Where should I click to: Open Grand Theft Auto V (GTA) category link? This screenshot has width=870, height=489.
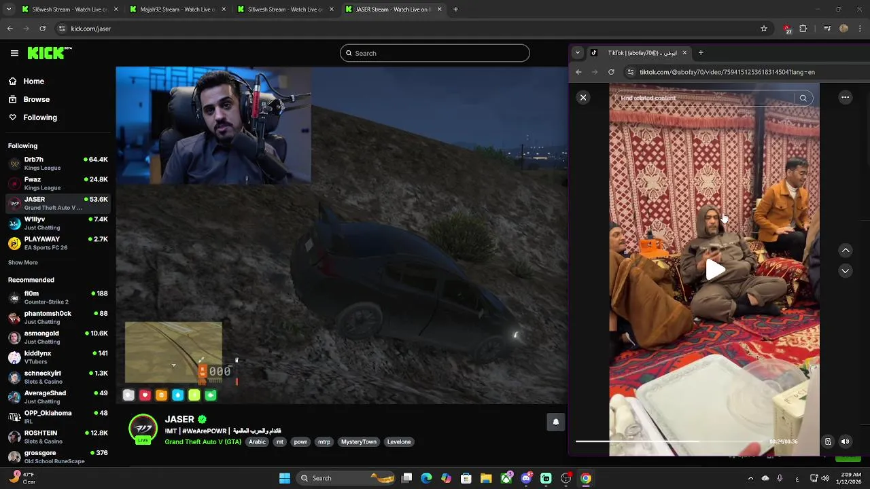pyautogui.click(x=203, y=441)
